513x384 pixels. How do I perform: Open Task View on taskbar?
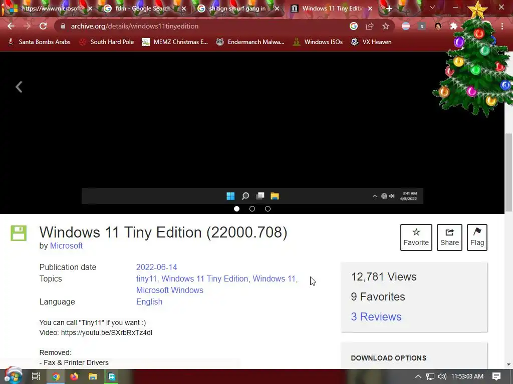coord(36,376)
